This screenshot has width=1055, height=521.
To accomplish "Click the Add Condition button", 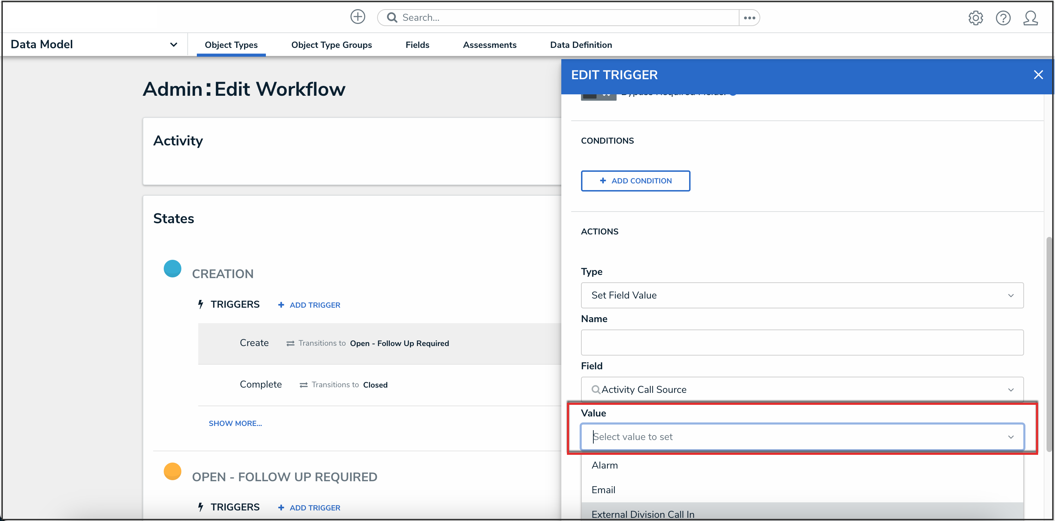I will tap(635, 181).
